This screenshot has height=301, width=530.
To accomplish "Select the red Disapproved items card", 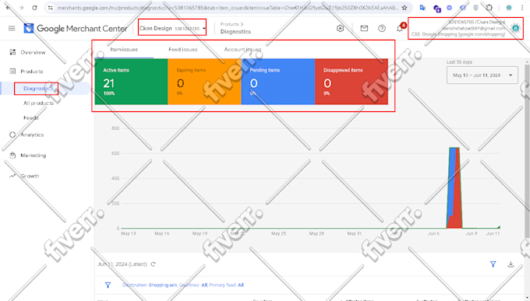I will [x=352, y=82].
